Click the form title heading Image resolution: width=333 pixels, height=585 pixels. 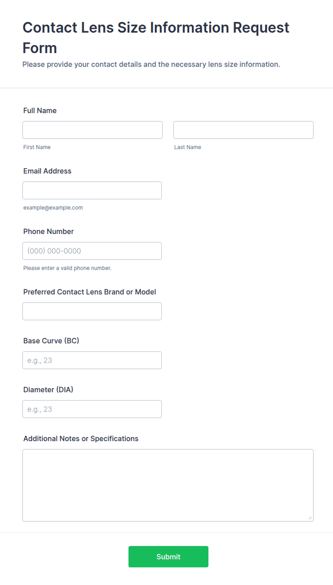point(156,38)
